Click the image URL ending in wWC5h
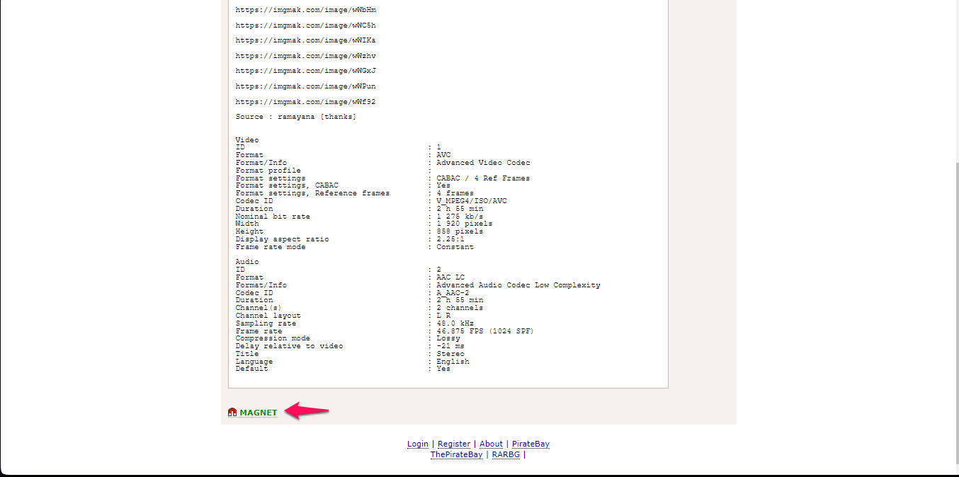 point(306,25)
